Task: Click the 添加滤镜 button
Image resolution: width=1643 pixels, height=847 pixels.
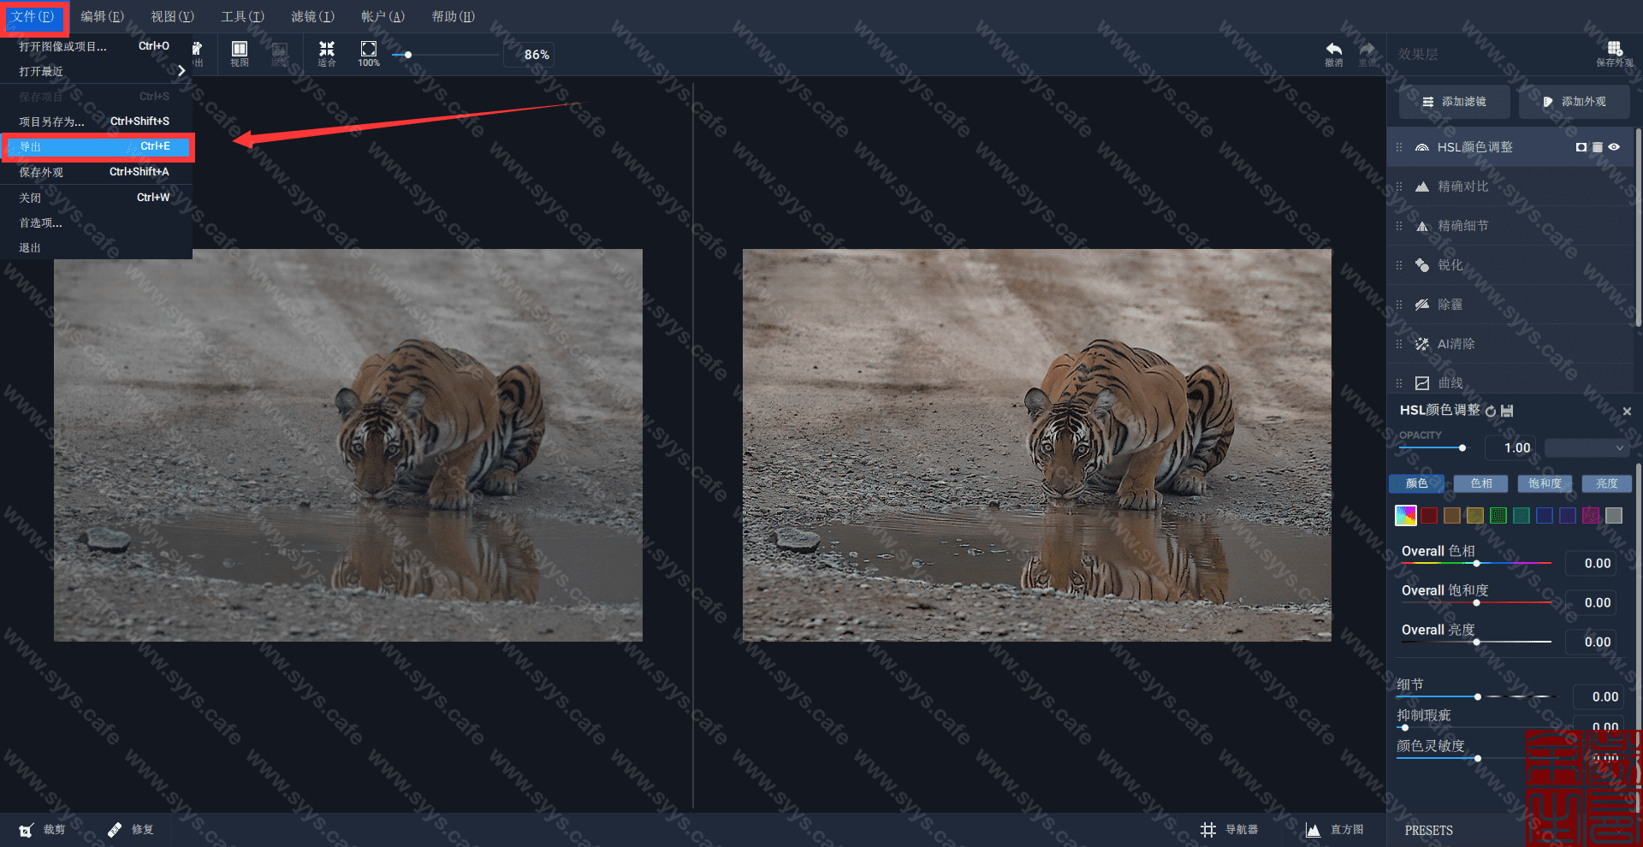Action: tap(1454, 102)
